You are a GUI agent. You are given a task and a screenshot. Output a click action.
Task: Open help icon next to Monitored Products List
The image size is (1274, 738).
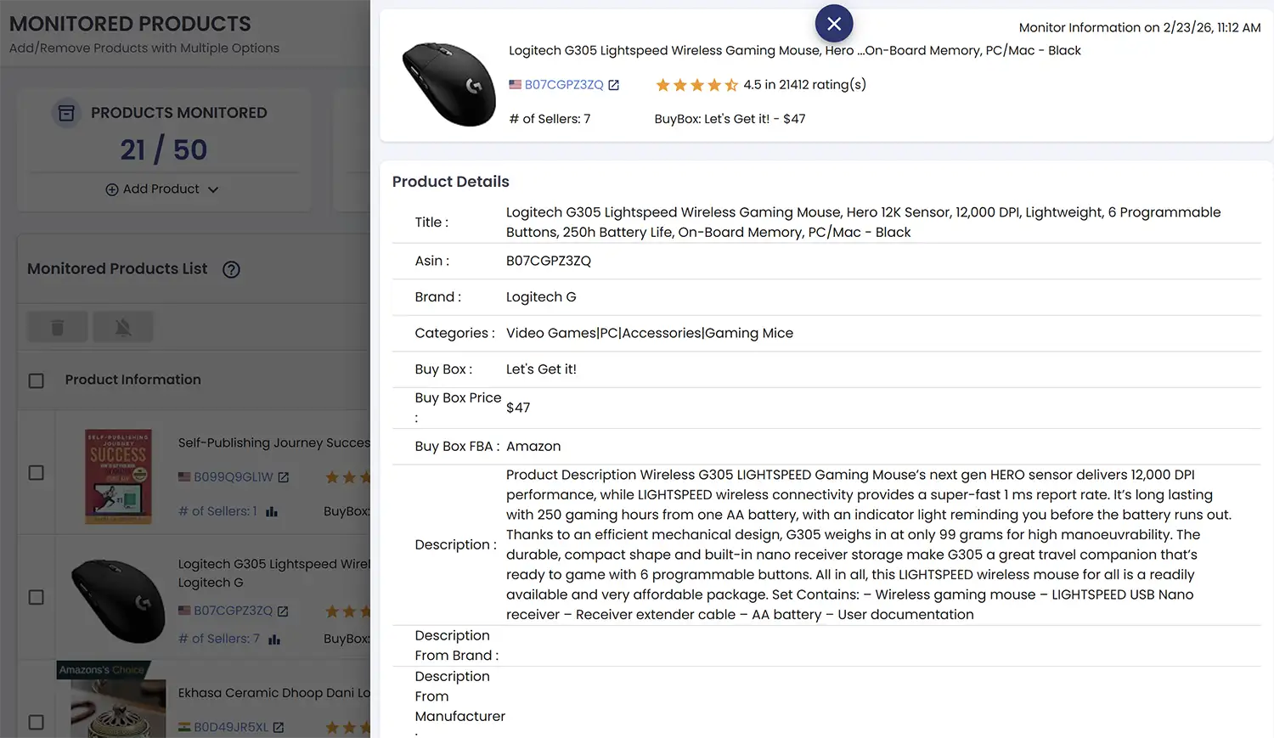(231, 269)
